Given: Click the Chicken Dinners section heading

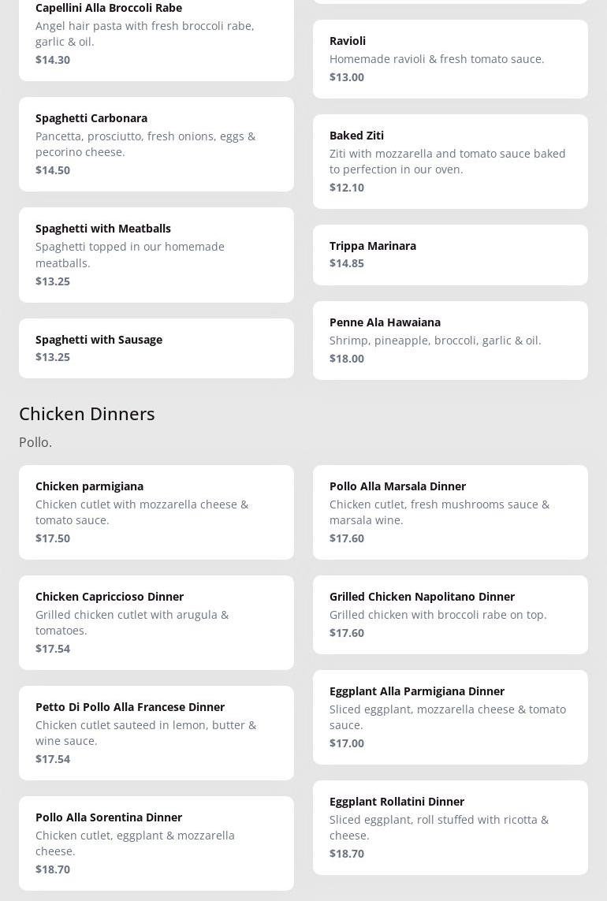Looking at the screenshot, I should coord(87,414).
